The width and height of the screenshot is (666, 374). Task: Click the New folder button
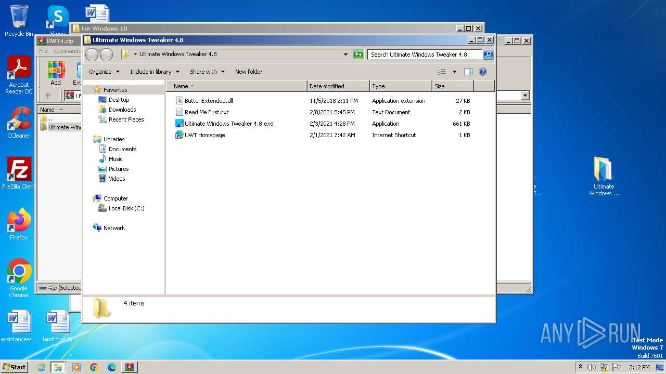(249, 72)
